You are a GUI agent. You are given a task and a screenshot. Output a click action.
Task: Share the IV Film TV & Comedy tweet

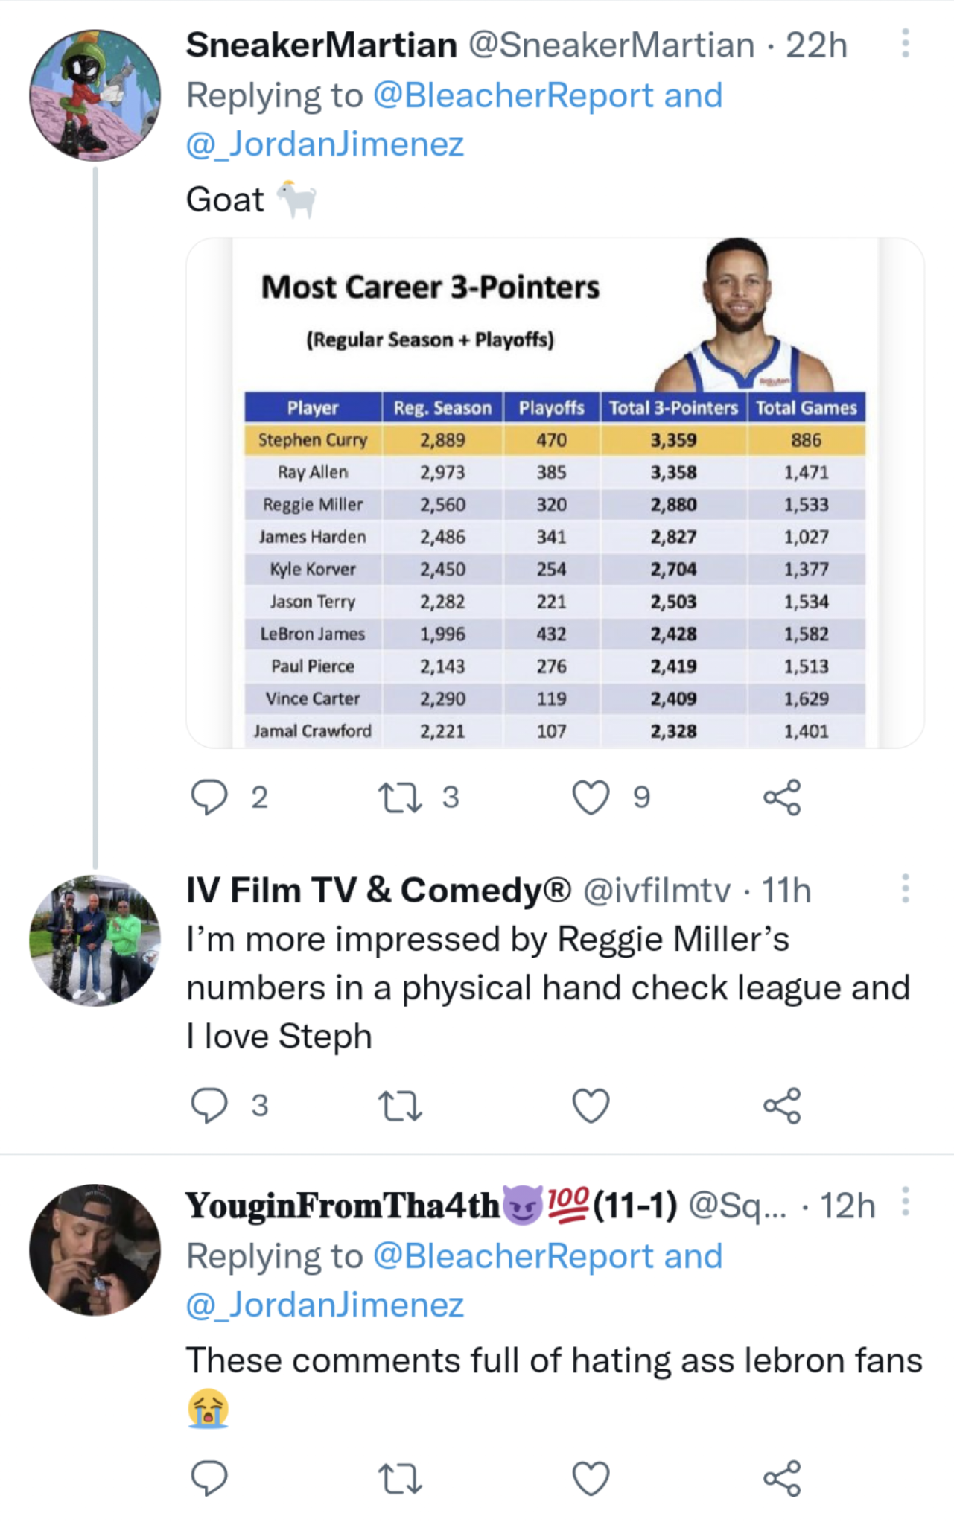(x=782, y=1105)
